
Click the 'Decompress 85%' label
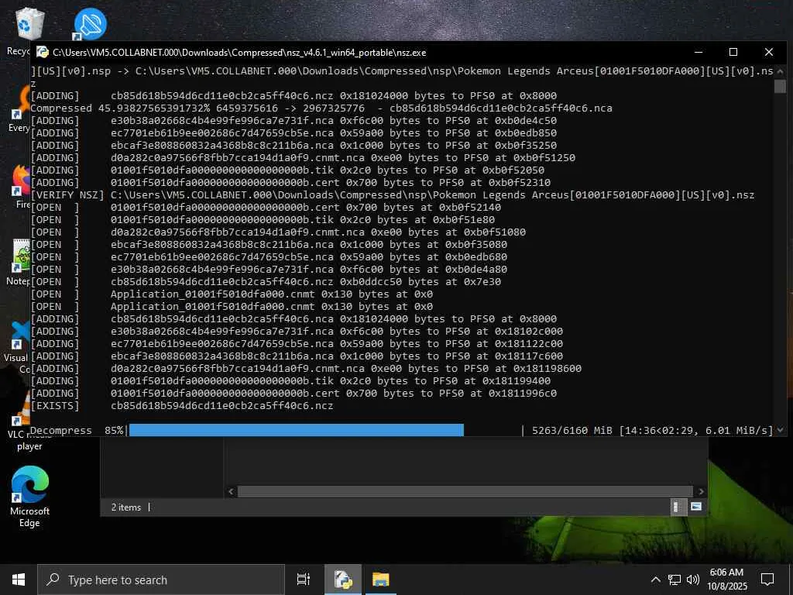tap(77, 430)
